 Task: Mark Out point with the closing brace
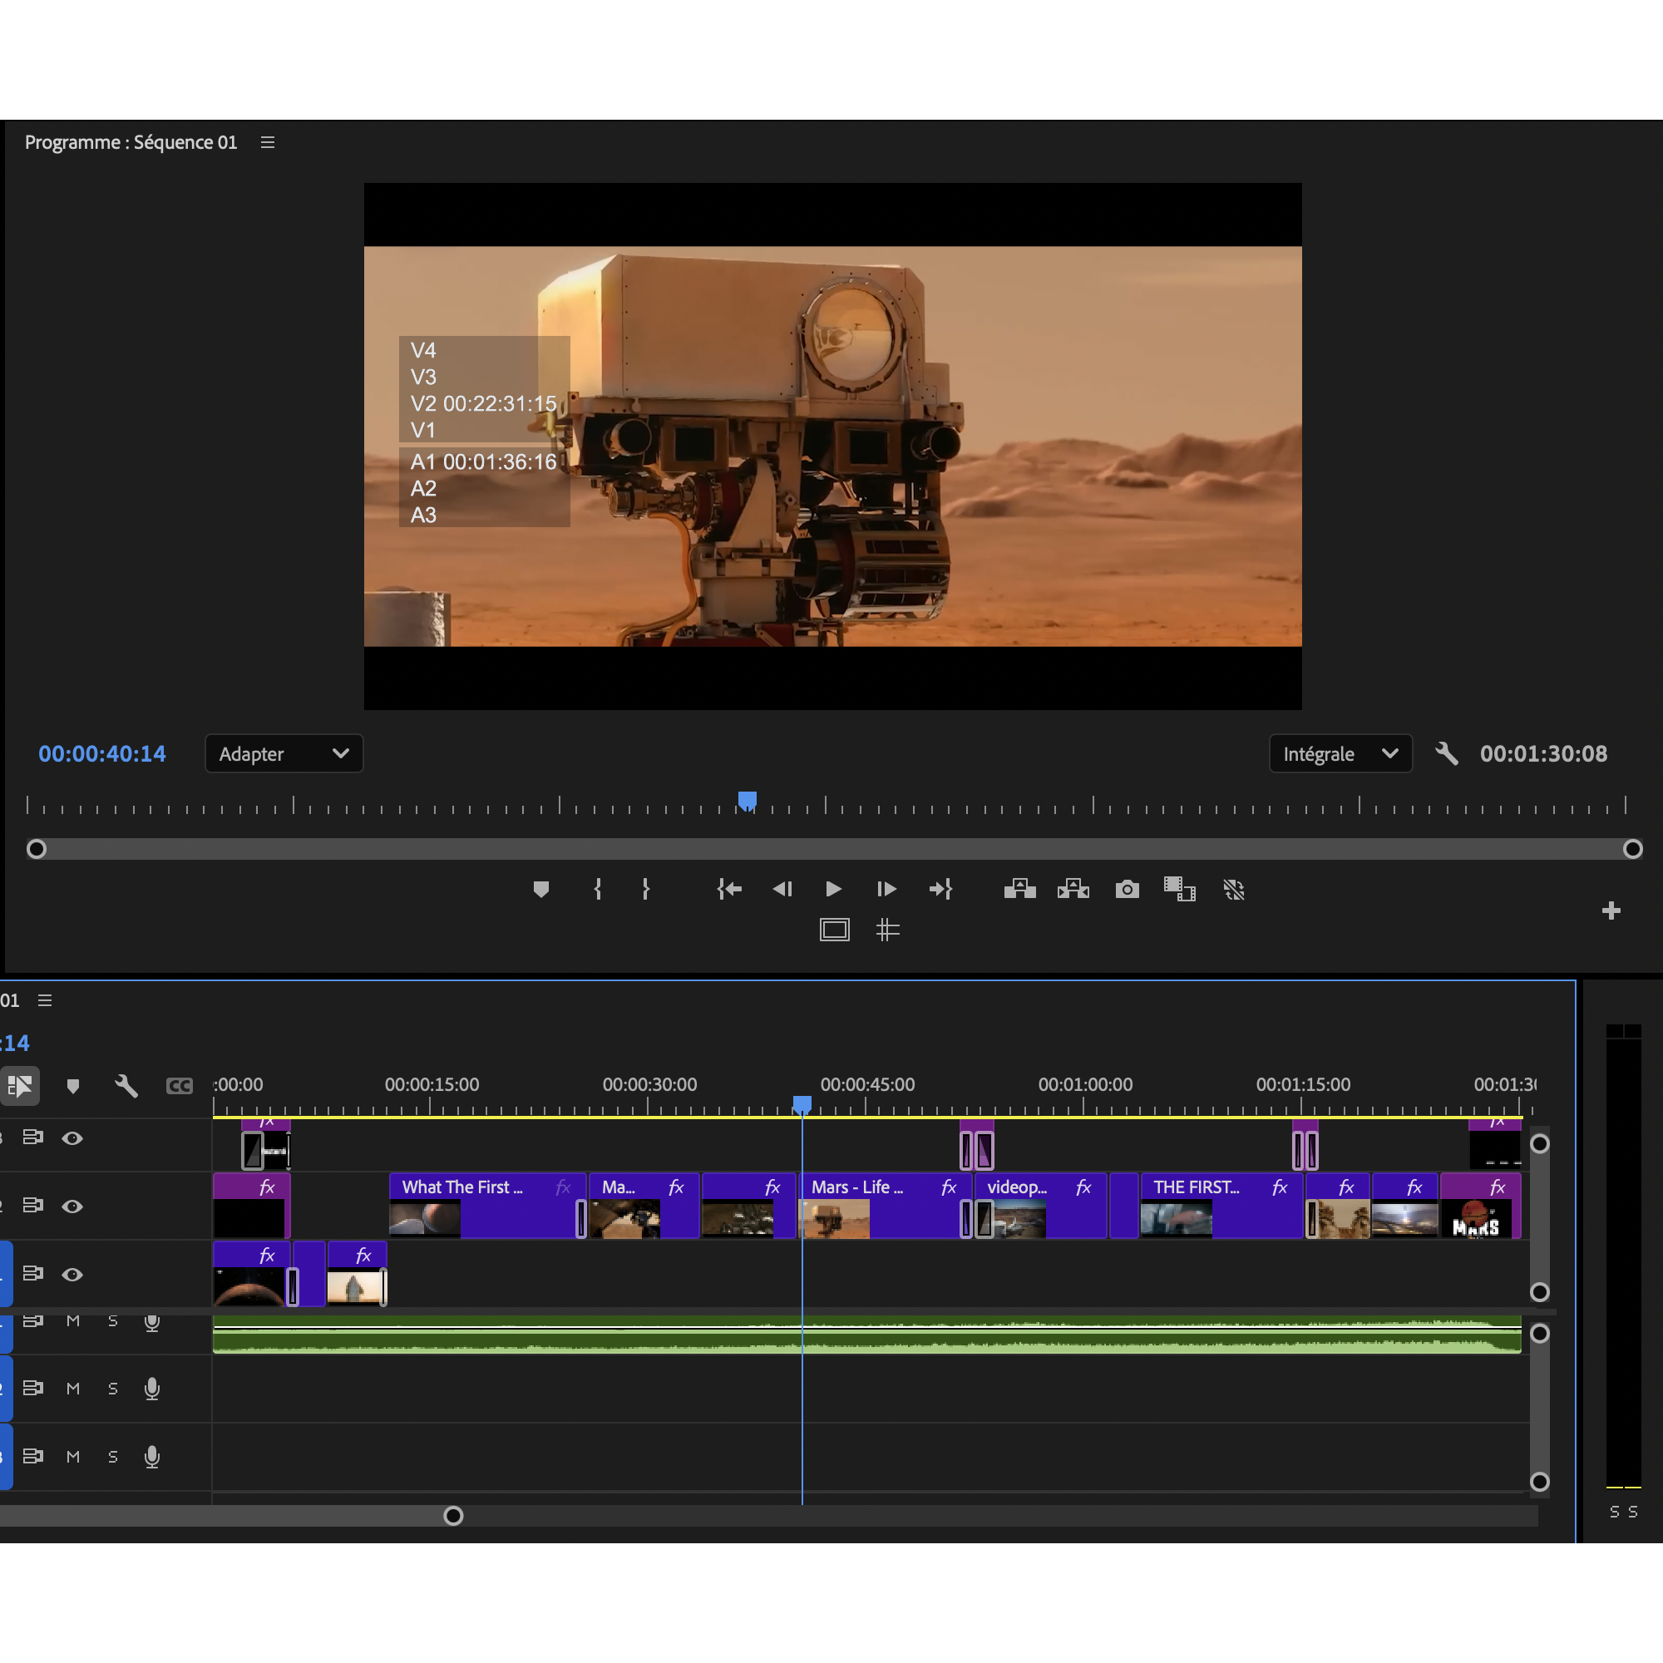click(x=645, y=889)
